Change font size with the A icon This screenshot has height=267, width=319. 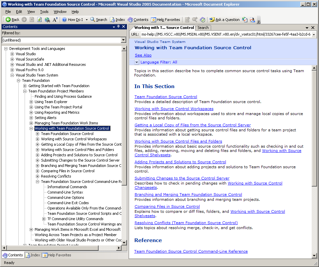click(55, 20)
